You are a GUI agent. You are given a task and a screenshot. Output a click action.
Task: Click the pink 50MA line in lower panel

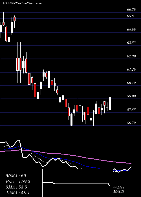point(65,155)
